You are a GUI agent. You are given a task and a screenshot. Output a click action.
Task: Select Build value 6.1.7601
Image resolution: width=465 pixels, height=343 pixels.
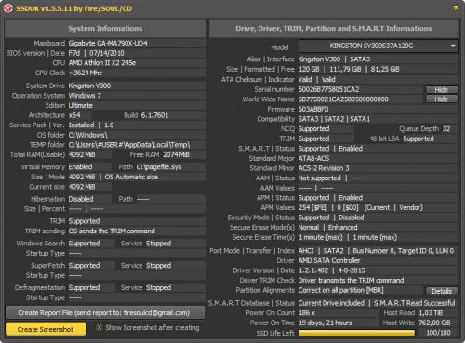(154, 115)
